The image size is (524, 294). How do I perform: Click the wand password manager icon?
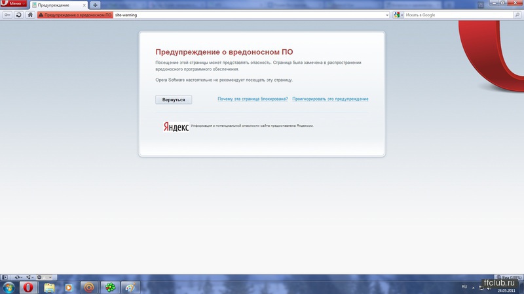point(7,15)
